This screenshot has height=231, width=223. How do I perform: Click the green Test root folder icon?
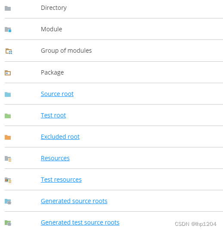(8, 116)
